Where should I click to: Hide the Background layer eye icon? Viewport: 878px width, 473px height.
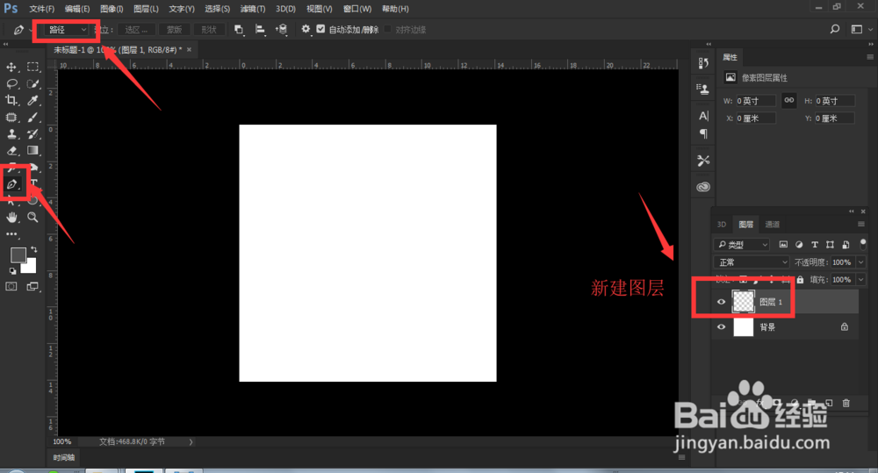pyautogui.click(x=721, y=327)
